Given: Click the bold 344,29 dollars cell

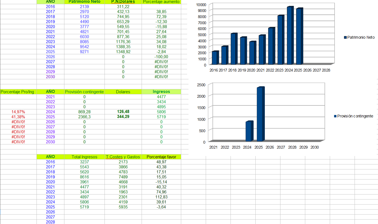Looking at the screenshot, I should coord(123,117).
